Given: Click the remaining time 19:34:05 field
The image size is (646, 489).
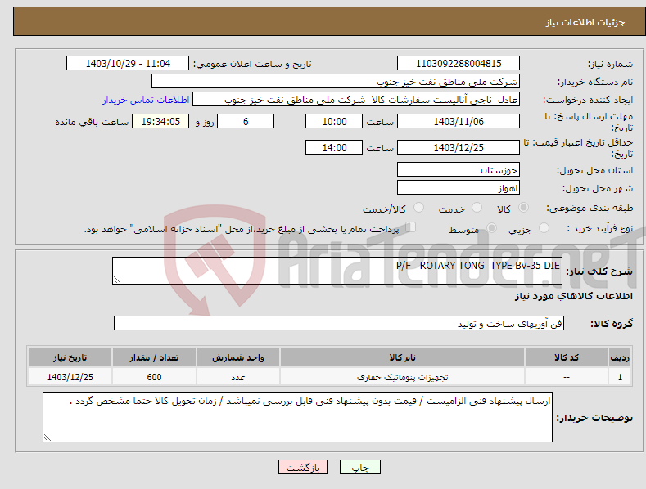Looking at the screenshot, I should click(160, 121).
